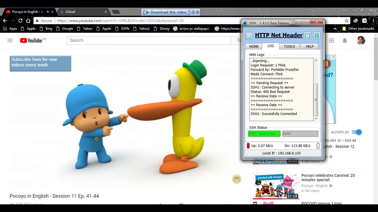This screenshot has height=212, width=378.
Task: Switch to the HOME tab in HNH
Action: click(x=254, y=47)
